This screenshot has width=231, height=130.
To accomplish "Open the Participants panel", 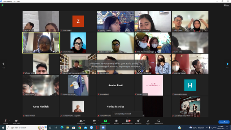I will [81, 122].
